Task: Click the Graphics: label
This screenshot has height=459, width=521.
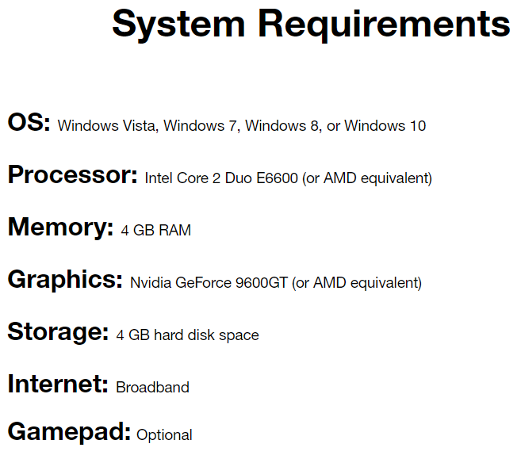Action: (65, 280)
